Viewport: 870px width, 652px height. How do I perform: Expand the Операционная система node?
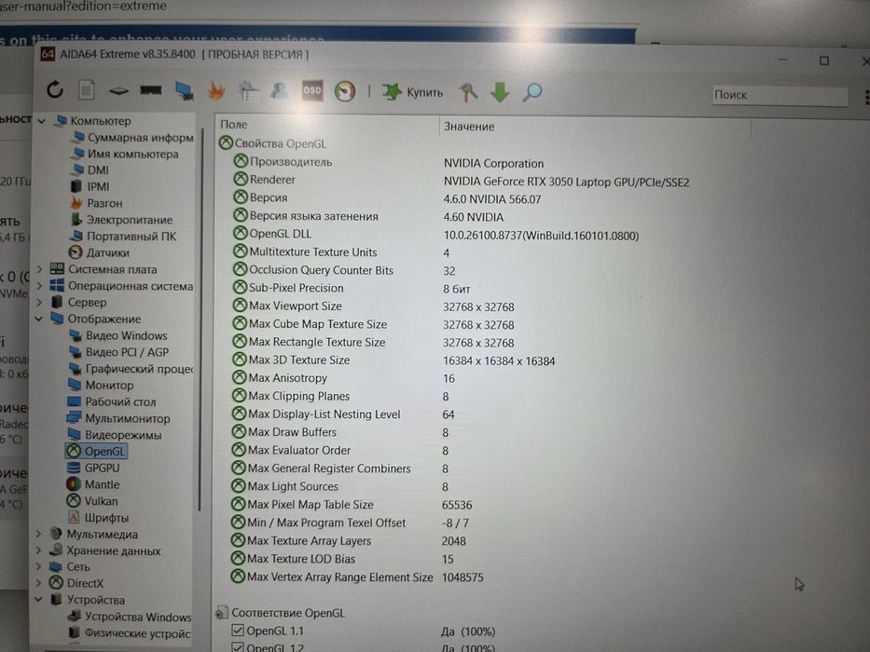[x=39, y=286]
